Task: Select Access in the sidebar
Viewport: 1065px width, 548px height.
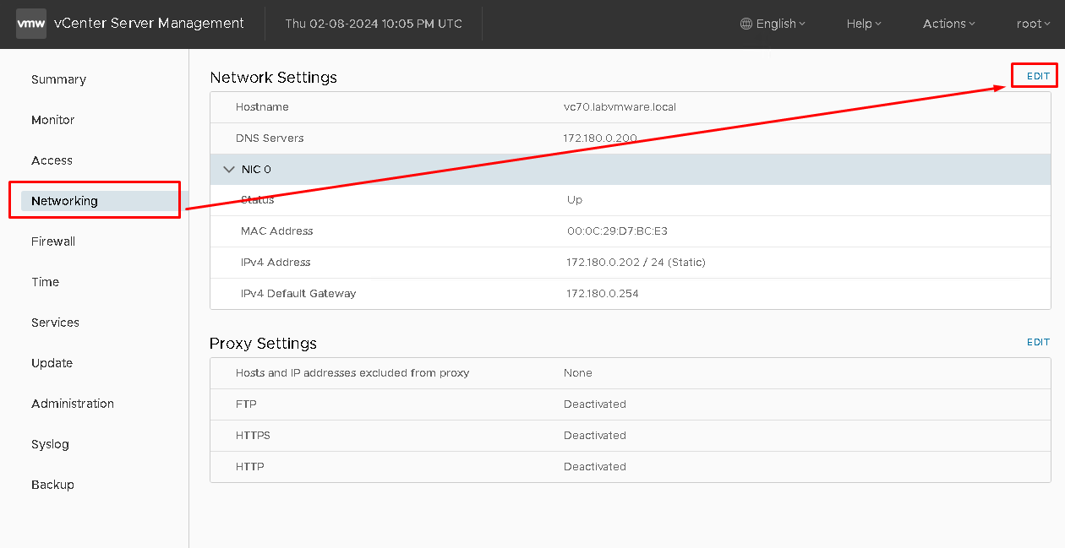Action: (x=52, y=160)
